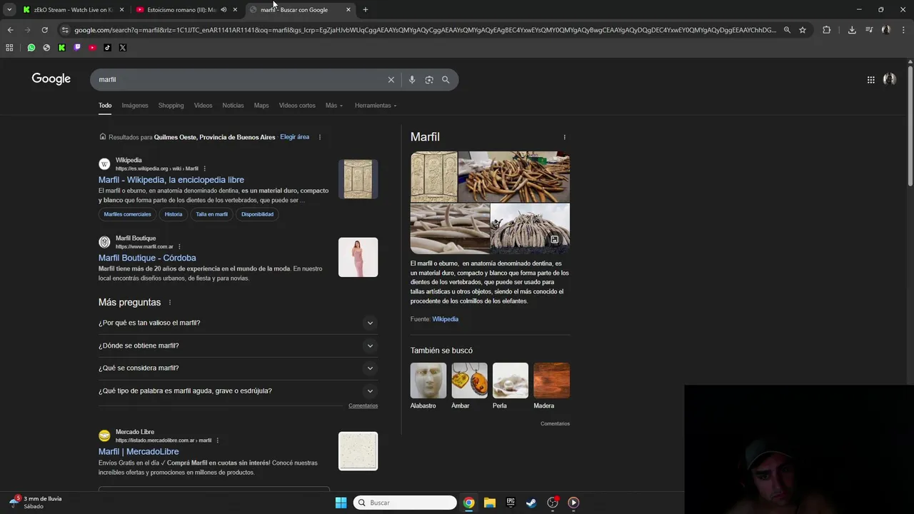Open the Chrome three-dot menu
This screenshot has width=914, height=514.
point(903,30)
